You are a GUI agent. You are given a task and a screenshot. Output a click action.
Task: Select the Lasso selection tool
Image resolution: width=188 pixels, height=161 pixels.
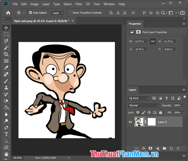(x=6, y=41)
